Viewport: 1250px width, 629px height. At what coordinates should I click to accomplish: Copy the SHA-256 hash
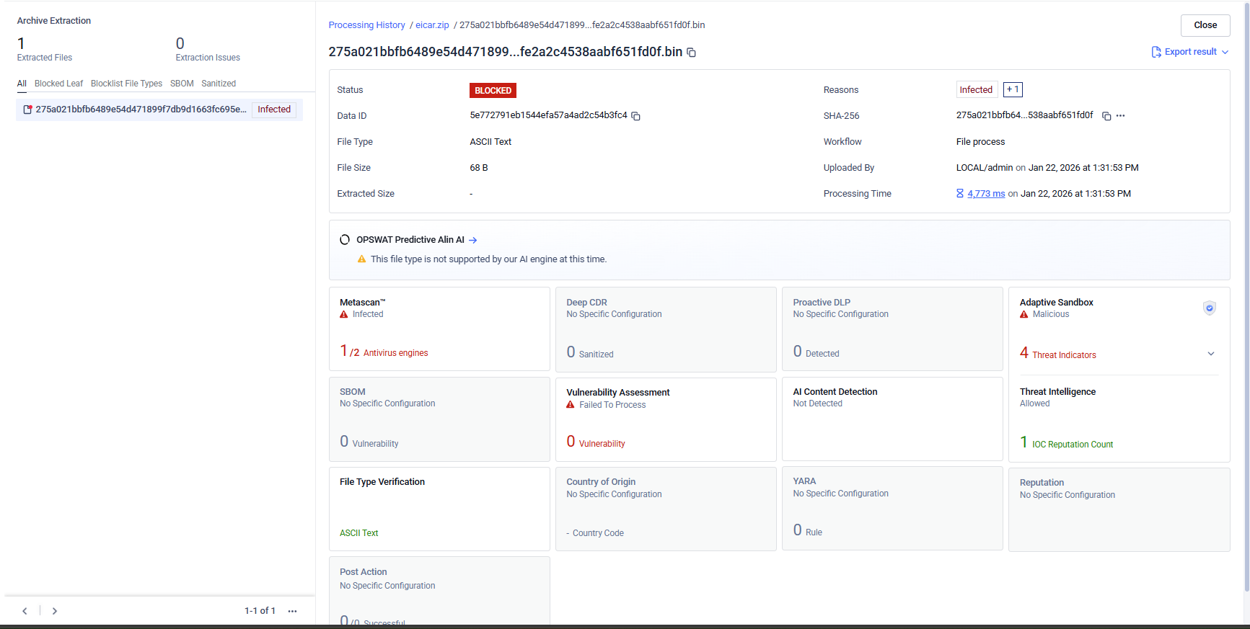point(1106,116)
